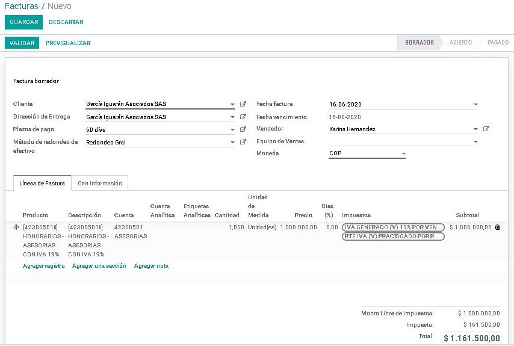Click the VALIDAR button
This screenshot has width=514, height=346.
click(22, 43)
